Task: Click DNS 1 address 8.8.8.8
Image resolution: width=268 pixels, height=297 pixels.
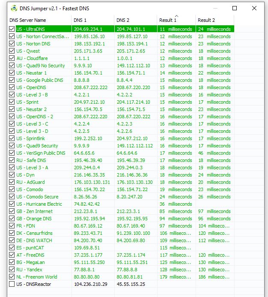Action: tap(82, 80)
